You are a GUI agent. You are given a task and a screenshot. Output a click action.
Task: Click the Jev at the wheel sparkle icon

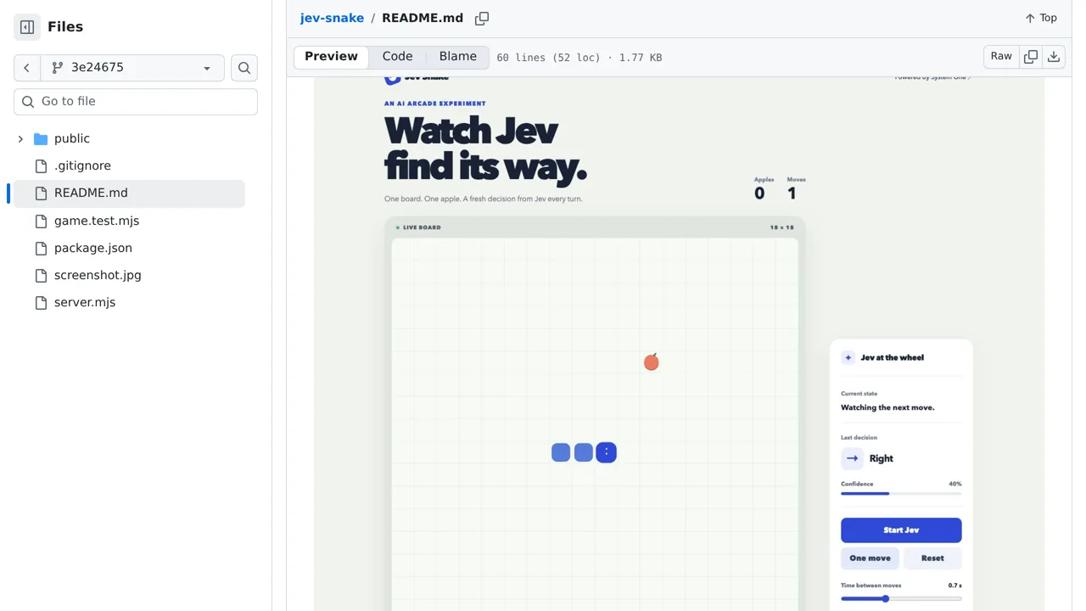tap(848, 357)
